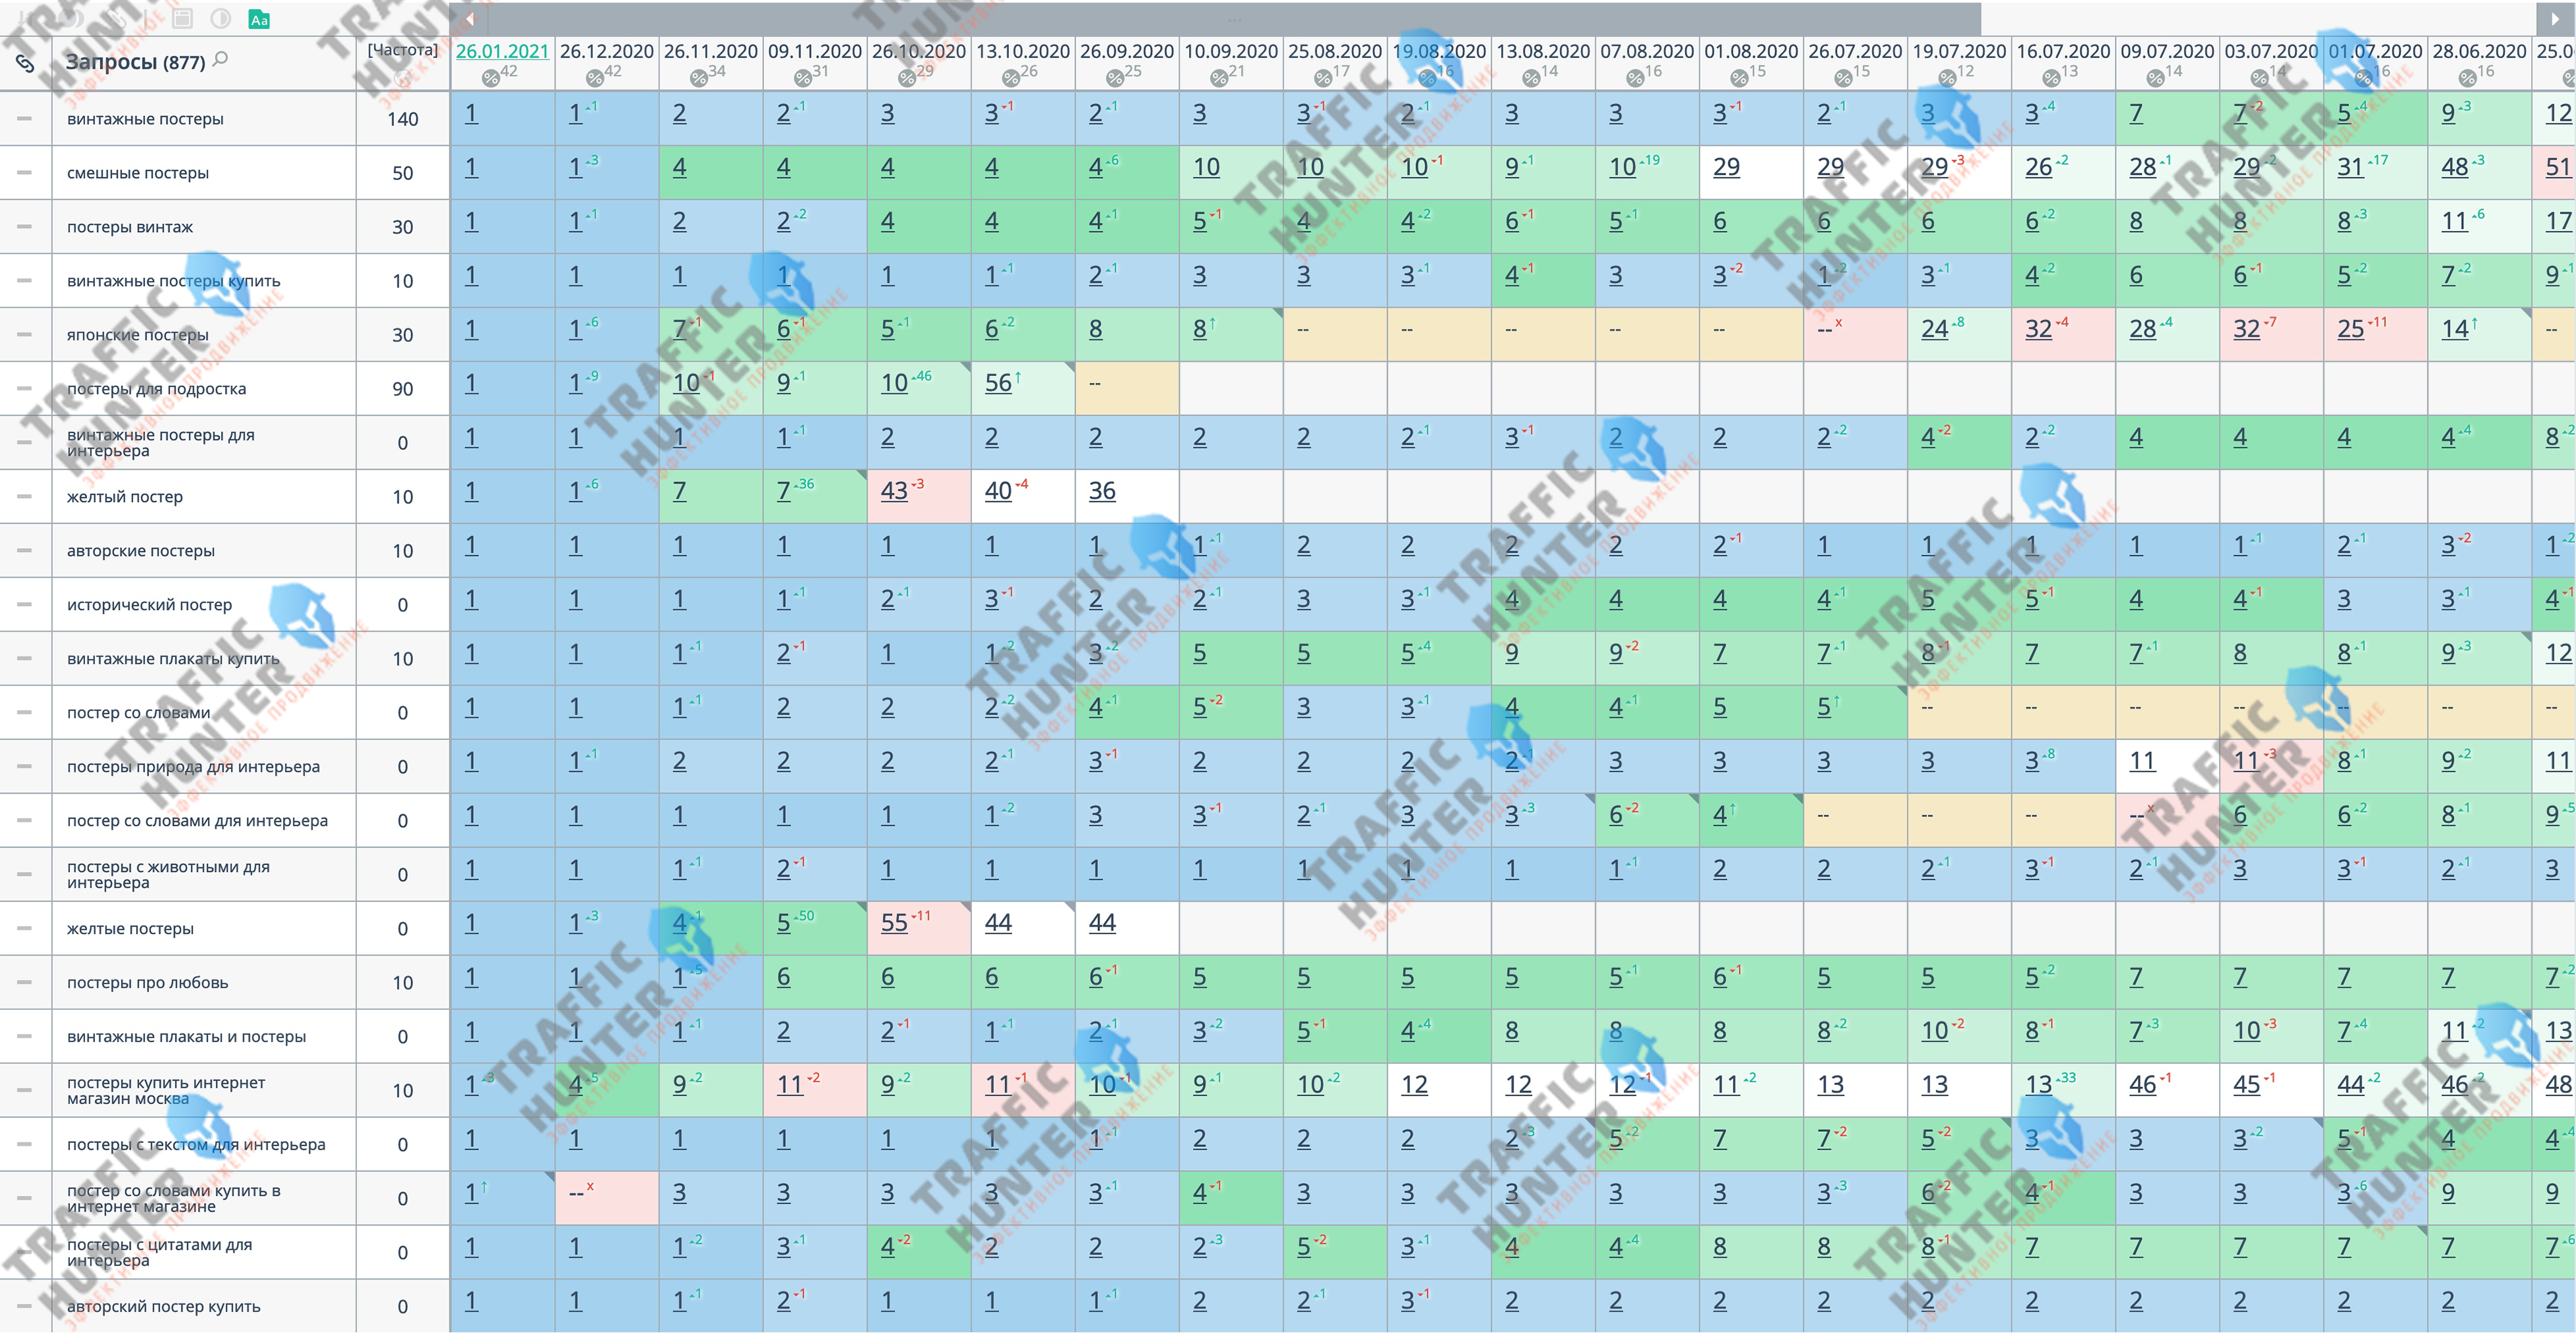Viewport: 2576px width, 1335px height.
Task: Select the query японские постеры
Action: (138, 335)
